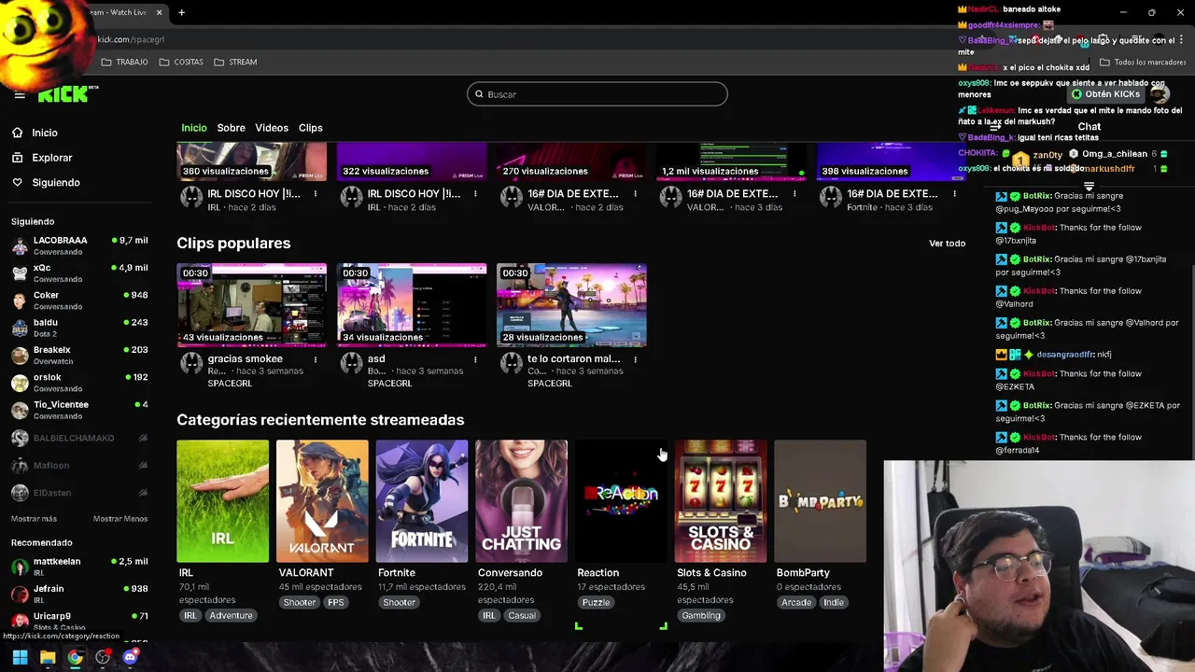Open options menu for second IRL DISCO HOY video

[475, 194]
